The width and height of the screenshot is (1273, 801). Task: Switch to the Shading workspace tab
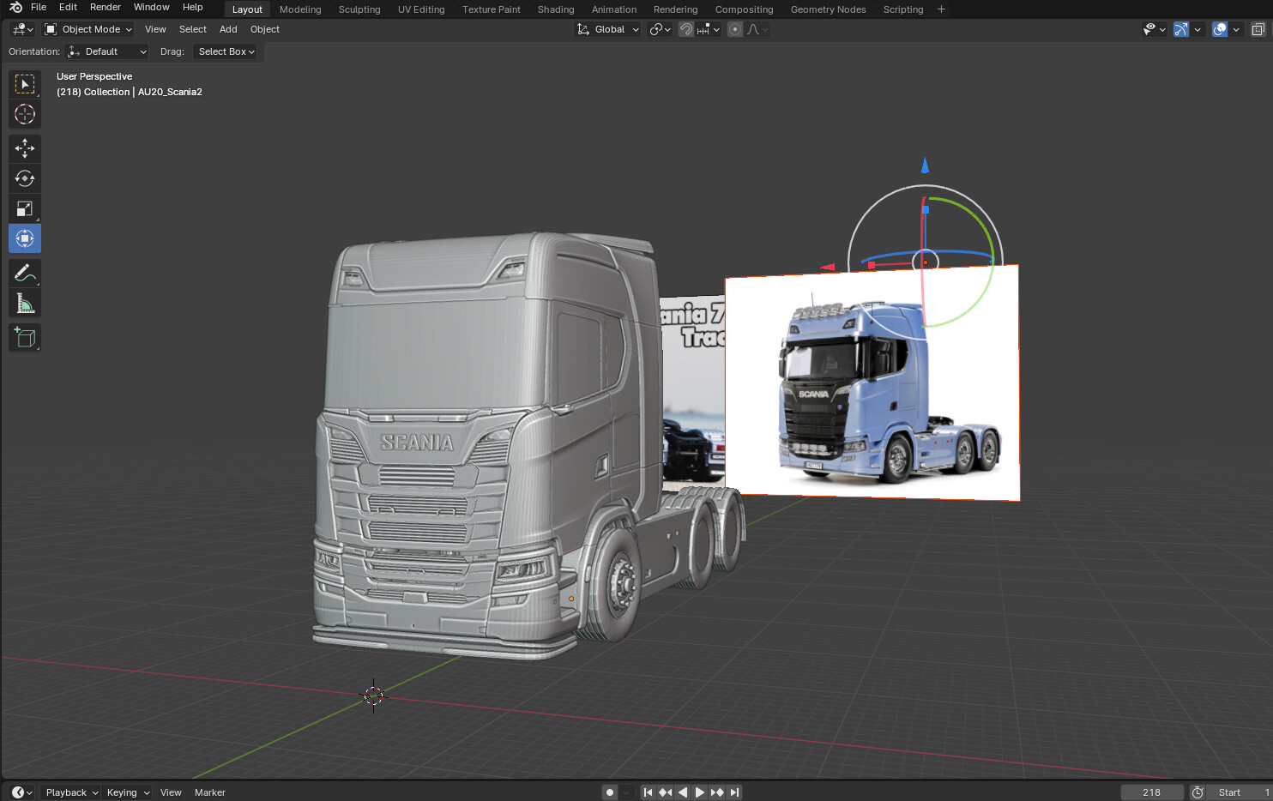[556, 9]
